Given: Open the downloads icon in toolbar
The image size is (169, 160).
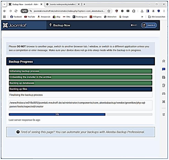Looking at the screenshot, I should [x=142, y=11].
